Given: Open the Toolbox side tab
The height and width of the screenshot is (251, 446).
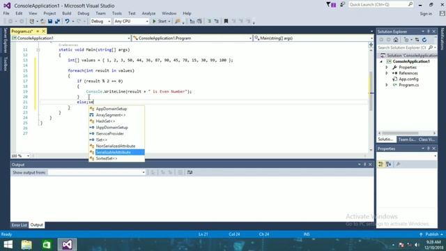Looking at the screenshot, I should (x=5, y=63).
